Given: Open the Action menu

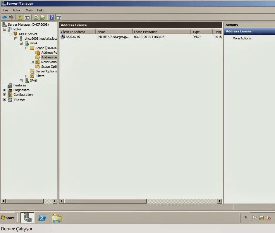Looking at the screenshot, I should (17, 10).
